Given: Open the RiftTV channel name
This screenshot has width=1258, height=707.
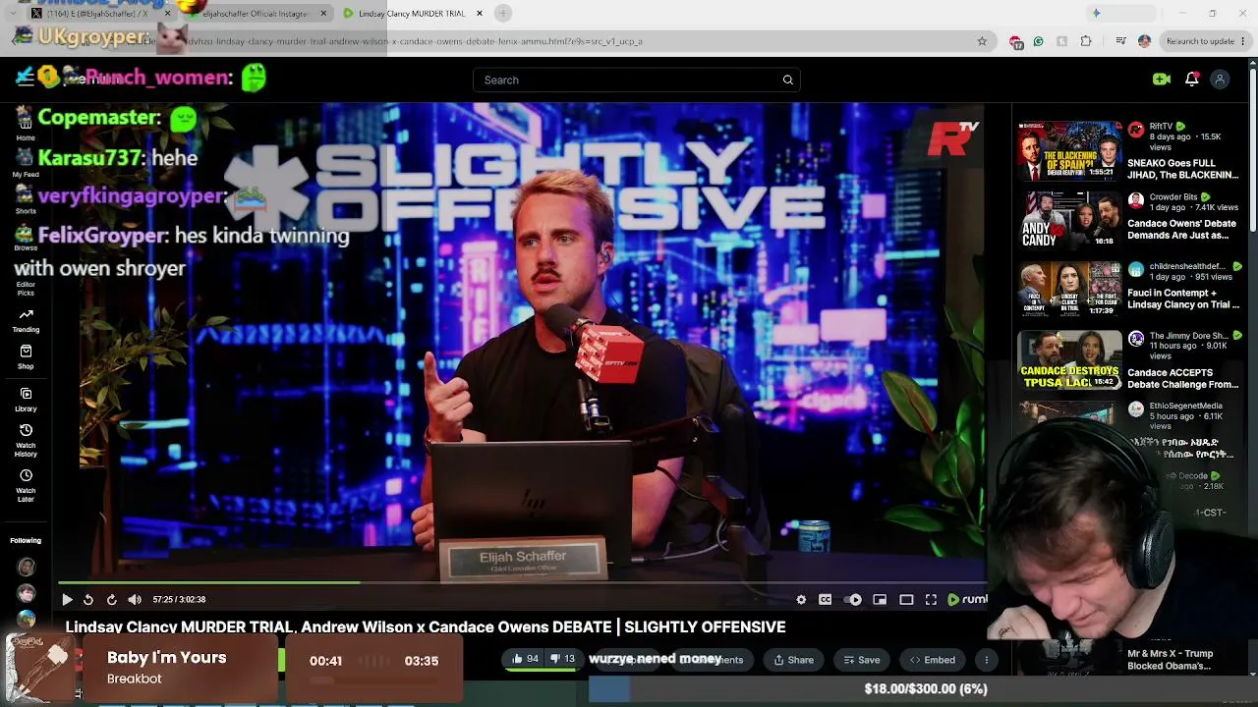Looking at the screenshot, I should (x=1161, y=127).
